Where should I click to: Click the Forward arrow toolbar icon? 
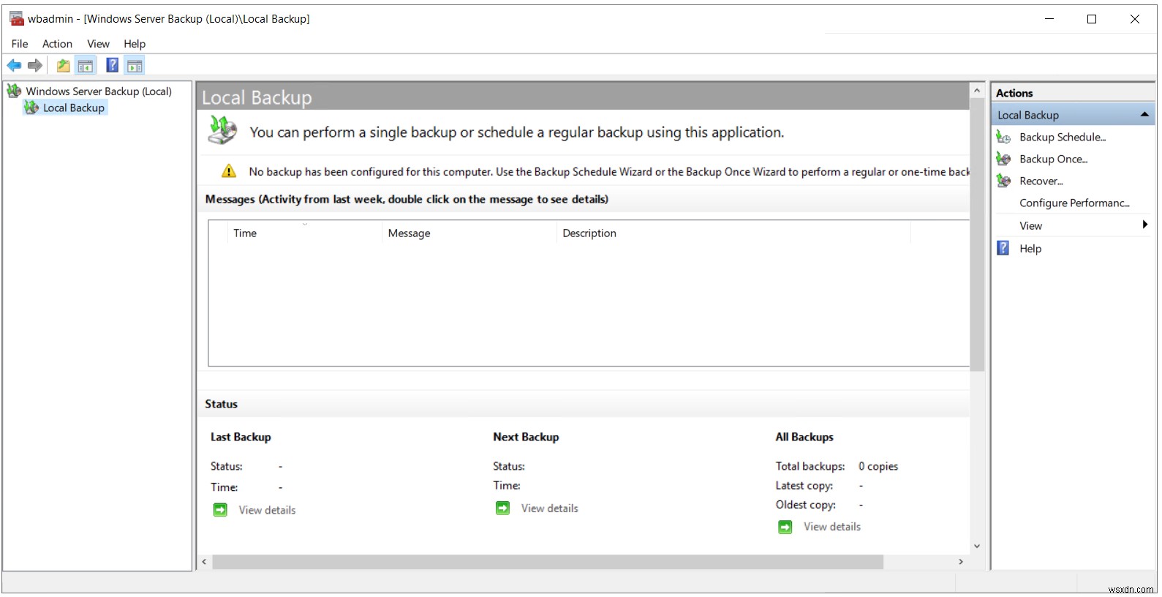(x=34, y=66)
